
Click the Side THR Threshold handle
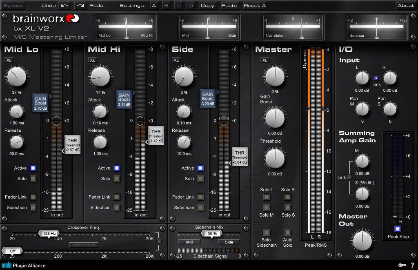tap(239, 157)
